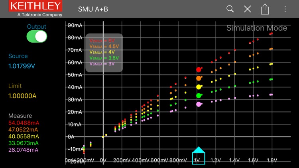
Task: Tap the pink 26.0748mA measurement
Action: click(x=24, y=150)
